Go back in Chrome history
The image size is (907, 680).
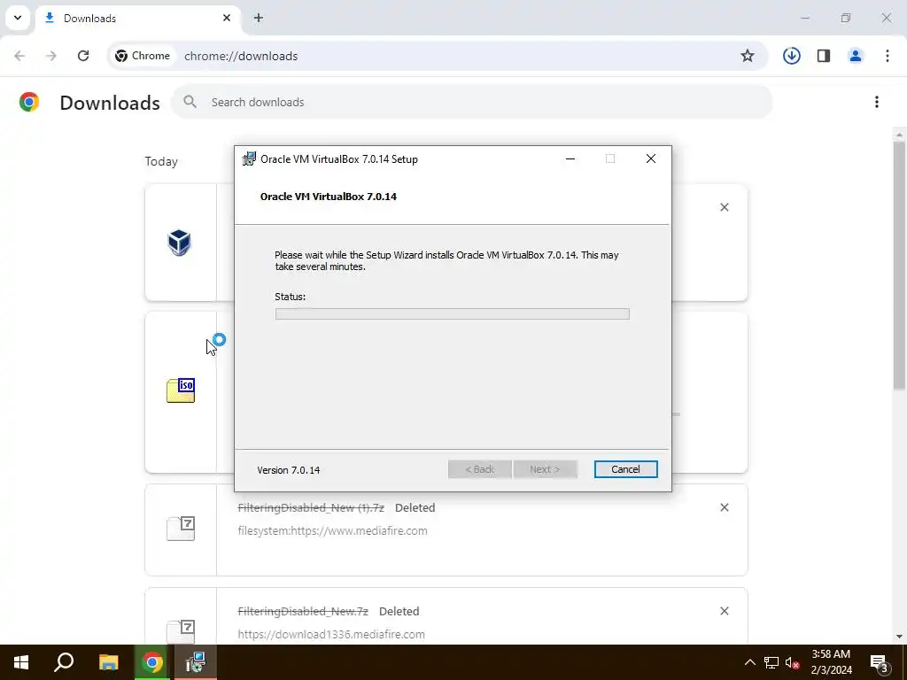(x=19, y=56)
